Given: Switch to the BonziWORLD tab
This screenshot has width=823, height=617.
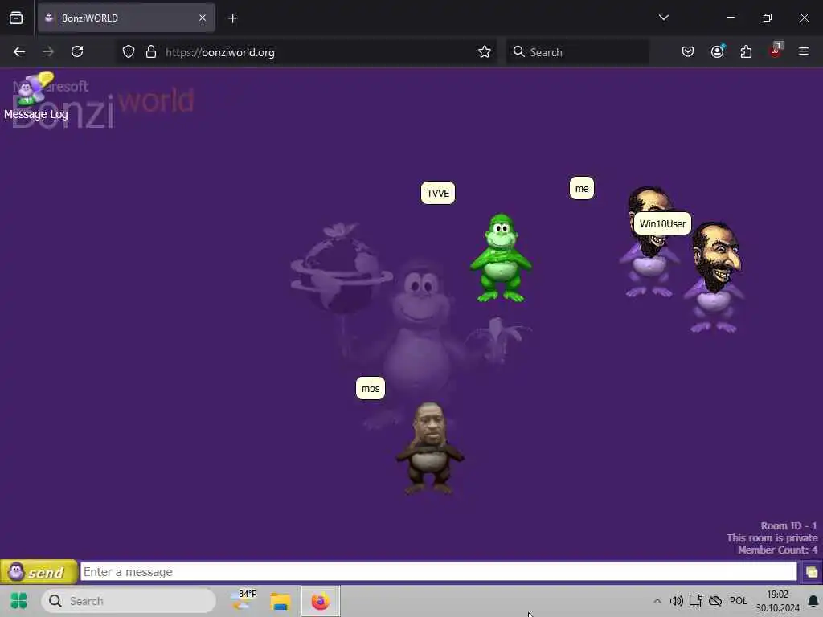Looking at the screenshot, I should tap(126, 18).
